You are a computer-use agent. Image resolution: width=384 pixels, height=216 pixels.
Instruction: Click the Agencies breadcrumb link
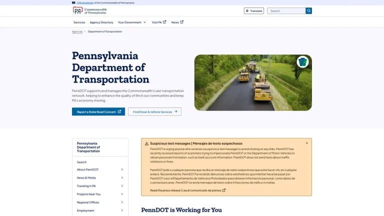pos(77,31)
